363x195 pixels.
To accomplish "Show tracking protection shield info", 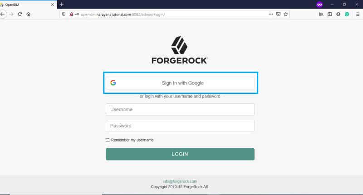I will pos(64,15).
